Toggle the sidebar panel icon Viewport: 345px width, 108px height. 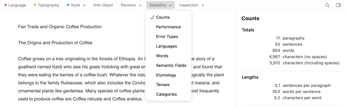(338, 5)
